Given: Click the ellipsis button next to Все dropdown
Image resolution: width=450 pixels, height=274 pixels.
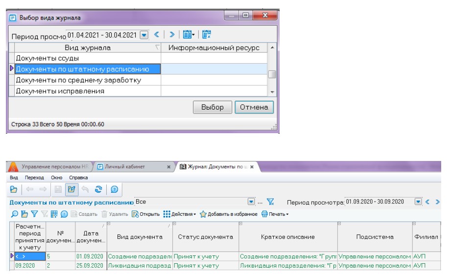Looking at the screenshot, I should tap(260, 203).
